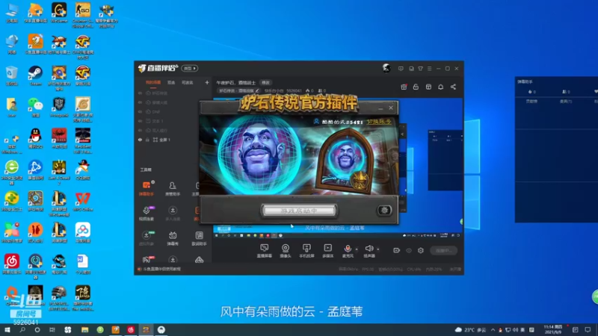Open 贡献榜 tab in 弹幕助手 window
598x336 pixels.
pyautogui.click(x=531, y=102)
